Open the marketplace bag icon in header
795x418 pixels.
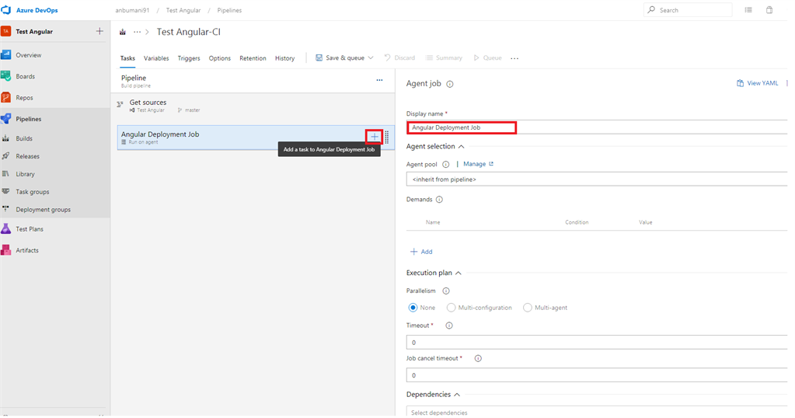[x=769, y=9]
